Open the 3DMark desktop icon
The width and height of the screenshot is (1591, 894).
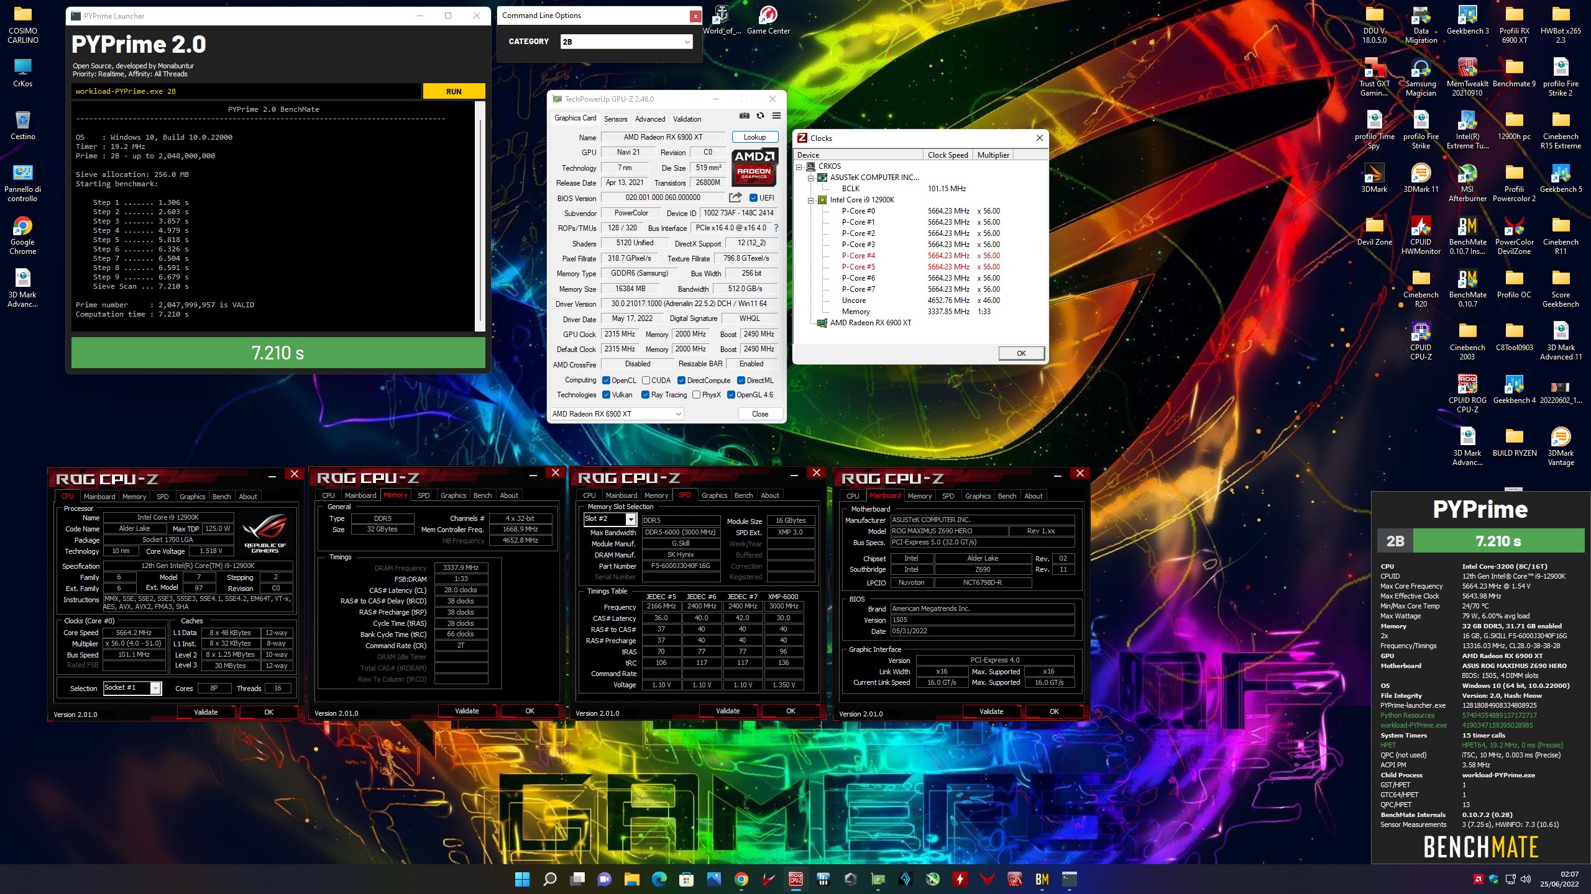tap(1374, 178)
